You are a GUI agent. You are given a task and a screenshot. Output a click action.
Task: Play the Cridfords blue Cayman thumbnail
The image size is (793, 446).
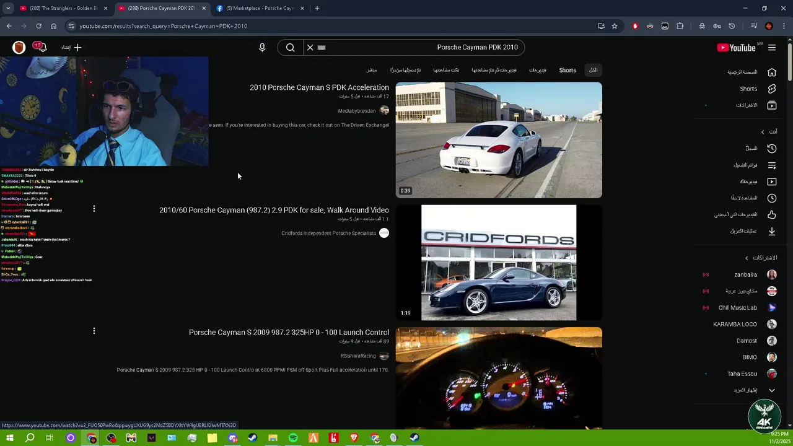click(499, 263)
